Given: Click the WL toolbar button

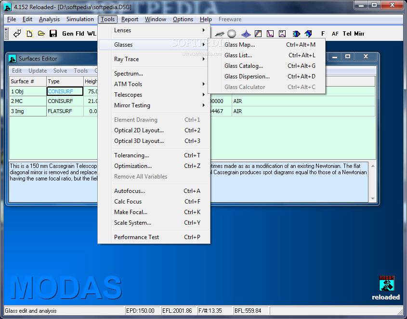Looking at the screenshot, I should 92,34.
